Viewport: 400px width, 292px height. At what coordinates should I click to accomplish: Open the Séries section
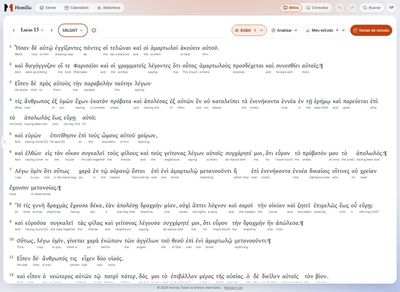coord(47,8)
